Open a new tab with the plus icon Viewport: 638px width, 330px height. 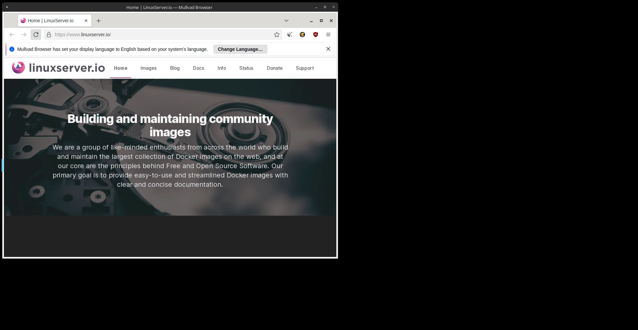tap(98, 21)
